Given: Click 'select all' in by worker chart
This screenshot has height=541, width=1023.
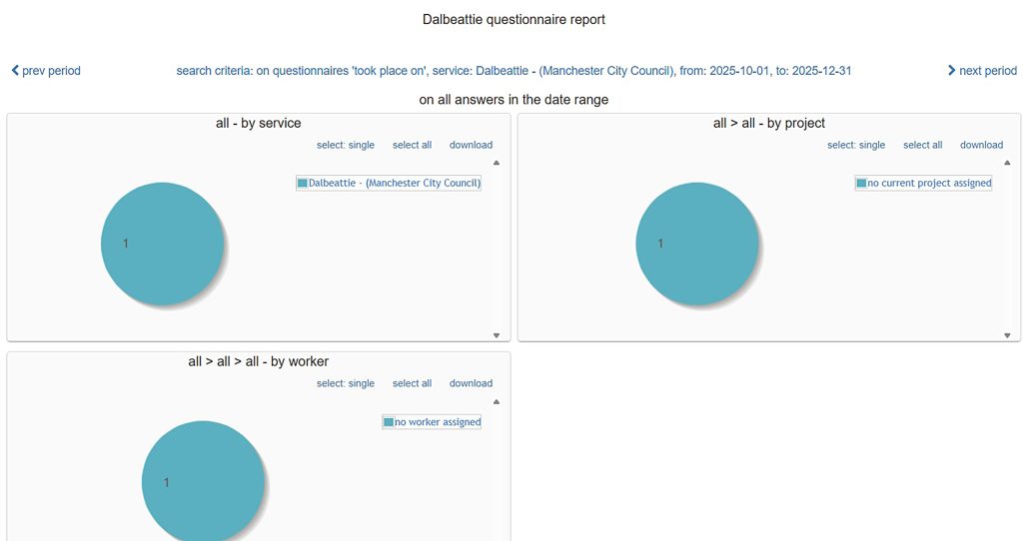Looking at the screenshot, I should tap(412, 383).
